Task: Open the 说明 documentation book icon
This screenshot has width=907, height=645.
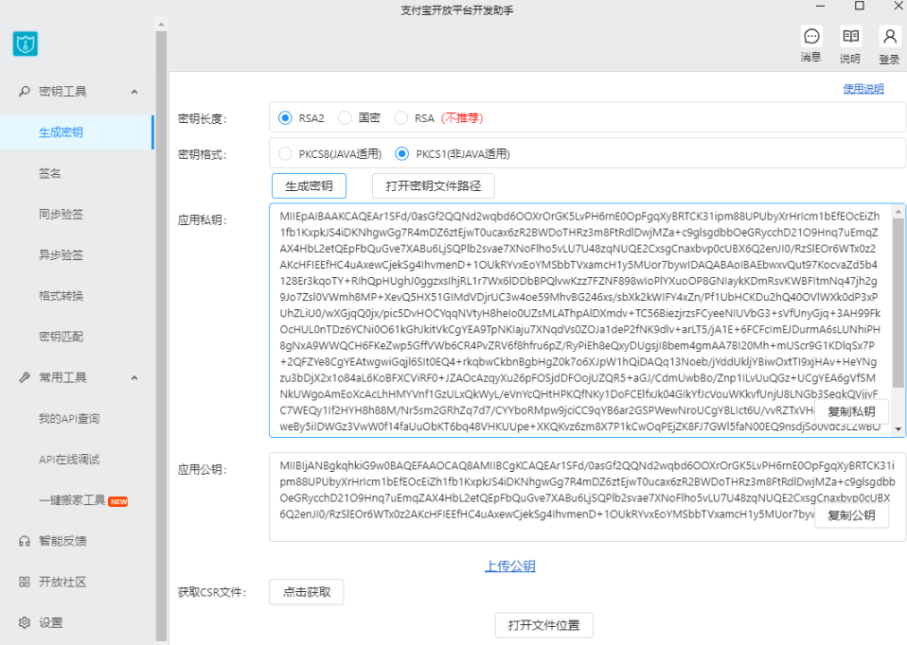Action: [850, 36]
